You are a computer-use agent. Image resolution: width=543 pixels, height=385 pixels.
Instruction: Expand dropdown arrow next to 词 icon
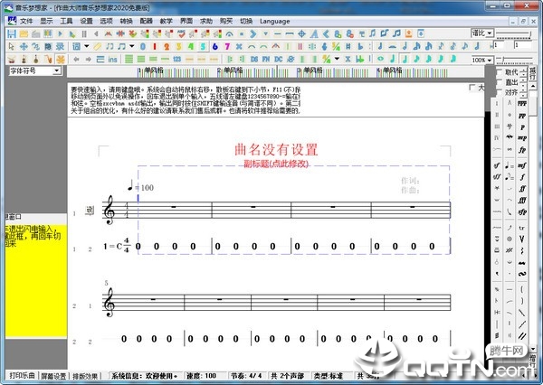pos(87,46)
